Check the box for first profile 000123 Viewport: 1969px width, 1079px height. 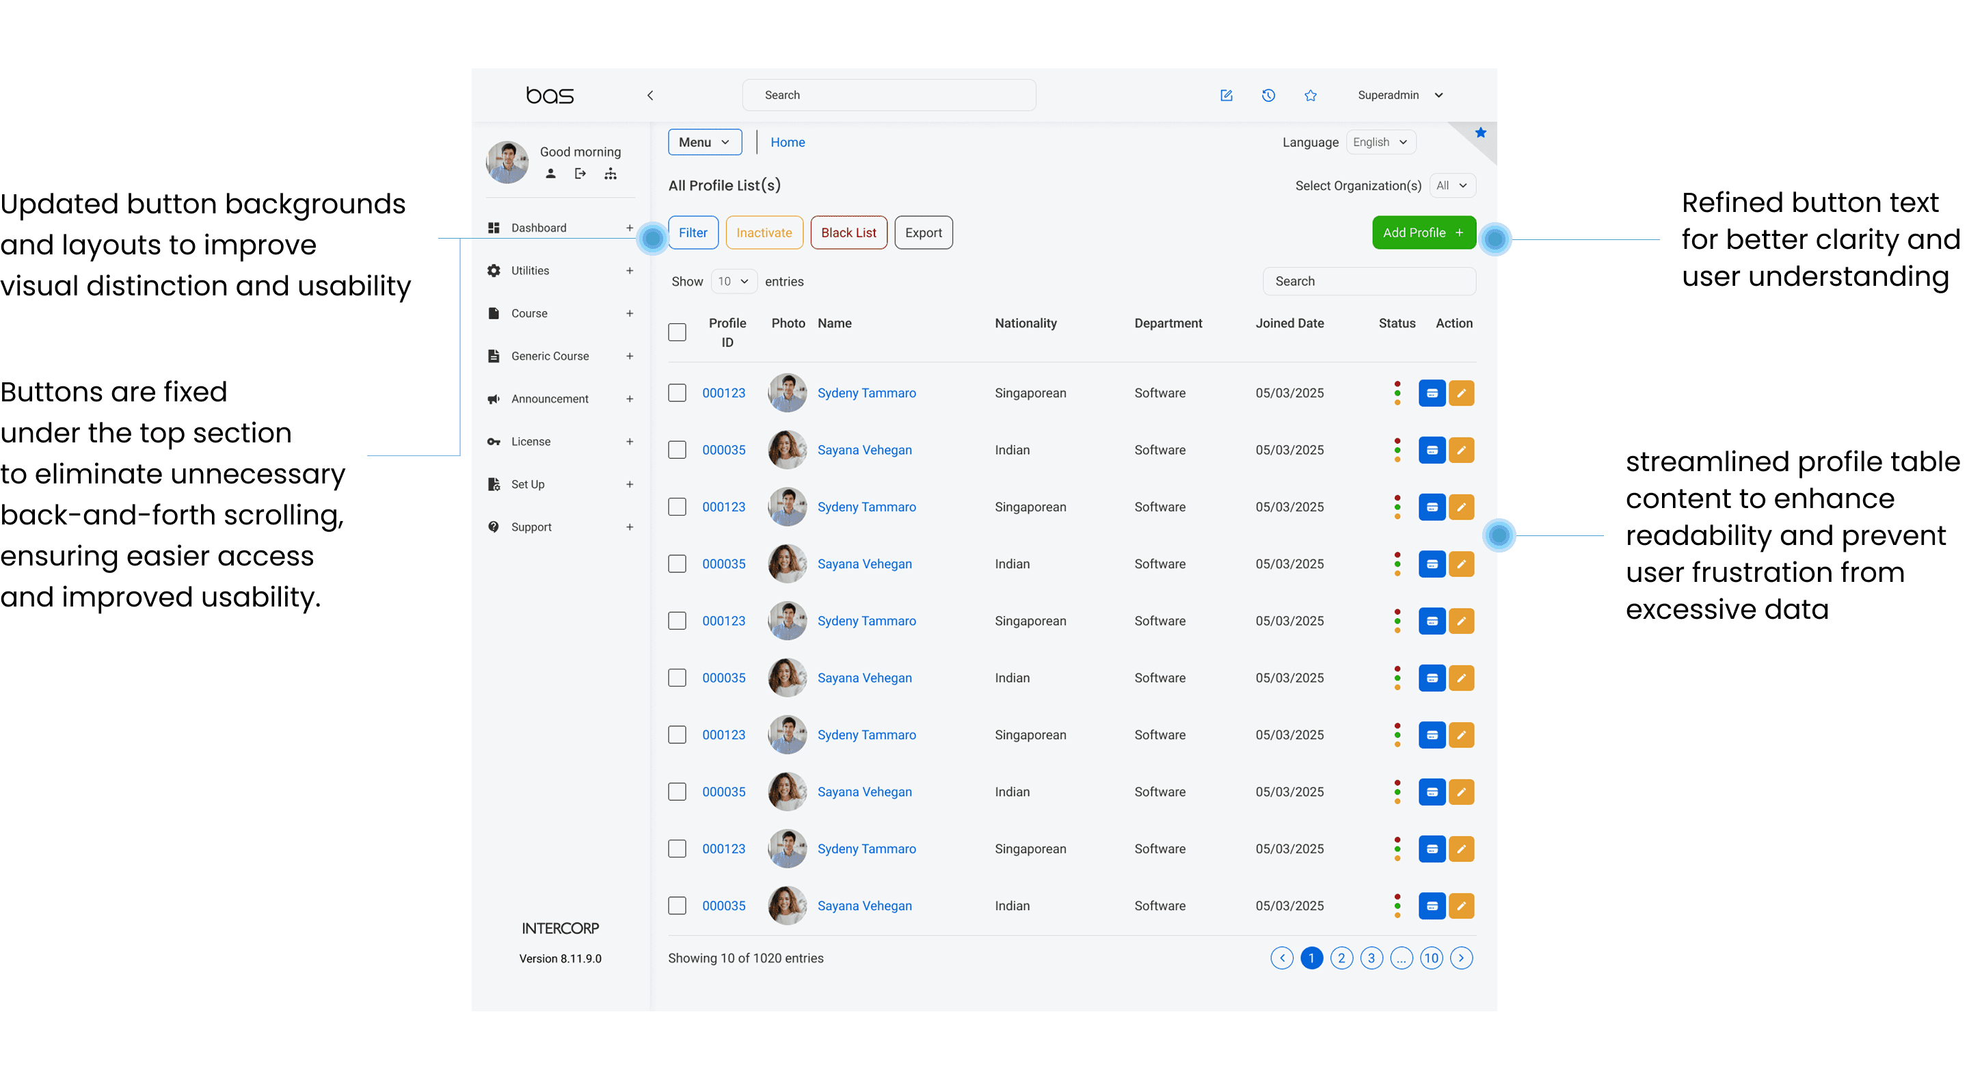676,393
